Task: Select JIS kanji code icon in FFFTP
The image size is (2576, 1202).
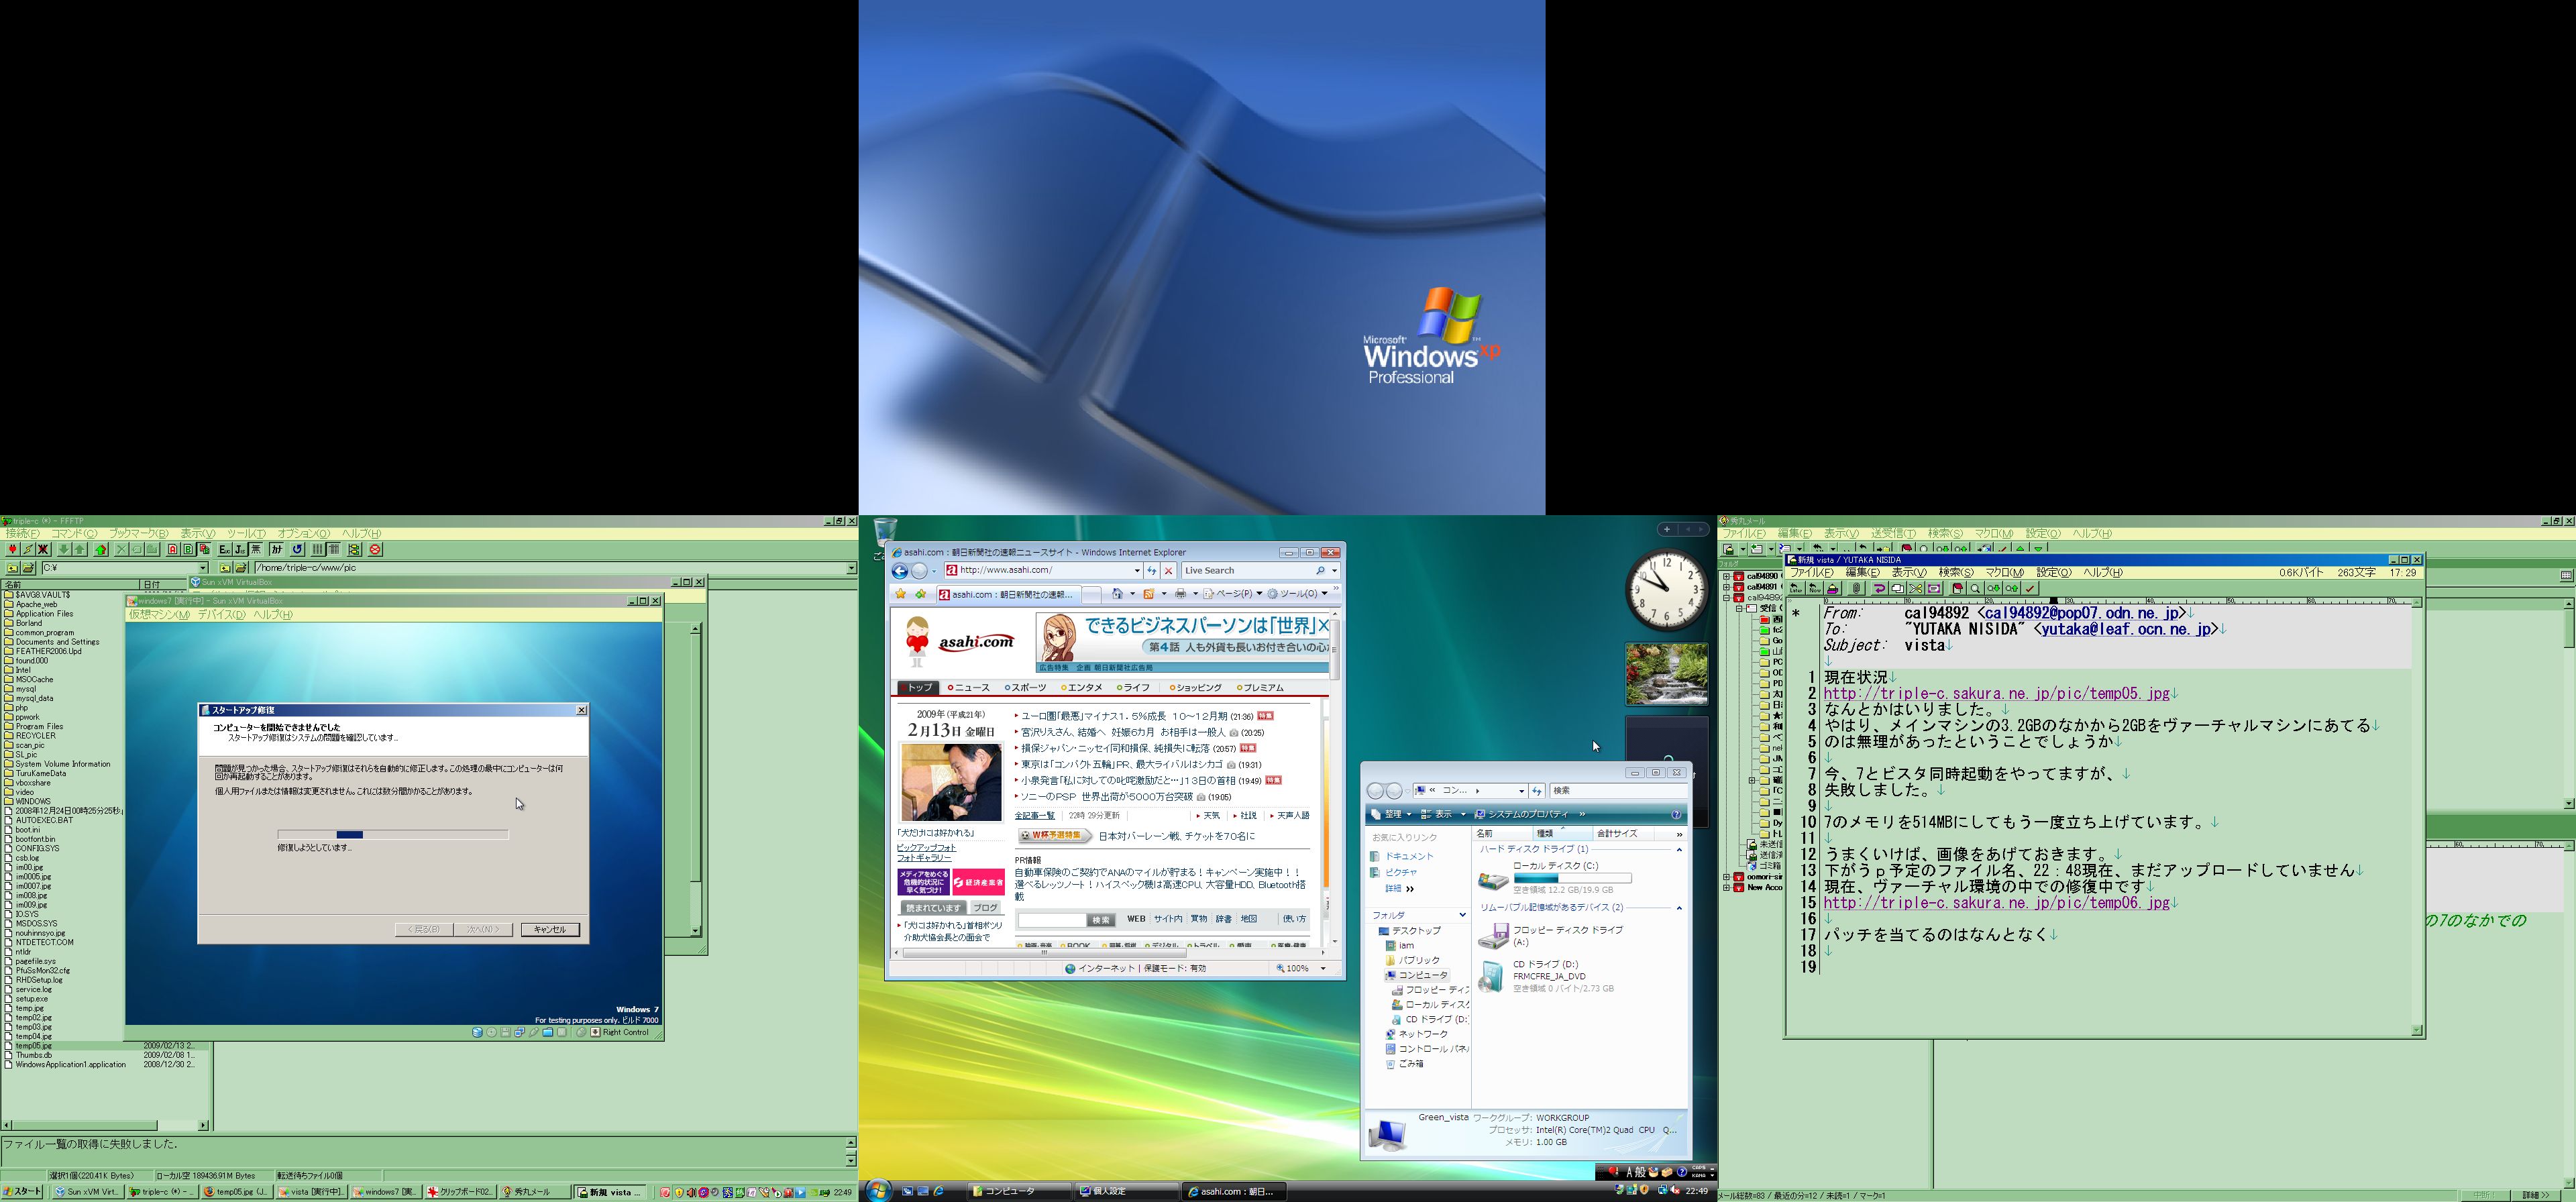Action: pyautogui.click(x=240, y=549)
